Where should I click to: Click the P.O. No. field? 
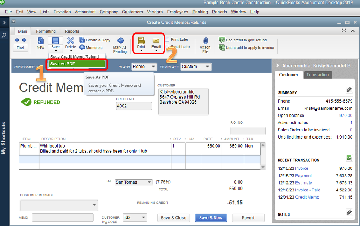click(248, 131)
